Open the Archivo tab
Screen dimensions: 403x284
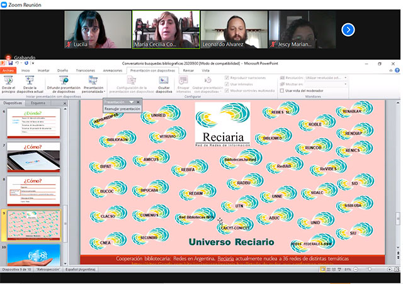click(8, 70)
